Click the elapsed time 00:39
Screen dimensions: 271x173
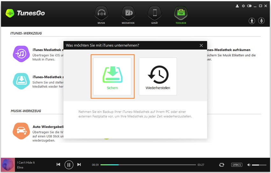pyautogui.click(x=95, y=165)
